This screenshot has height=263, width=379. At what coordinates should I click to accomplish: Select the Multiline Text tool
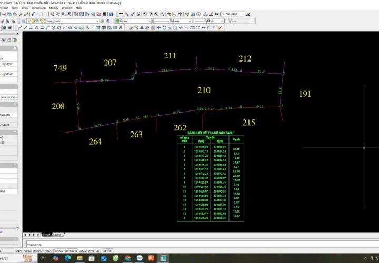(121, 27)
